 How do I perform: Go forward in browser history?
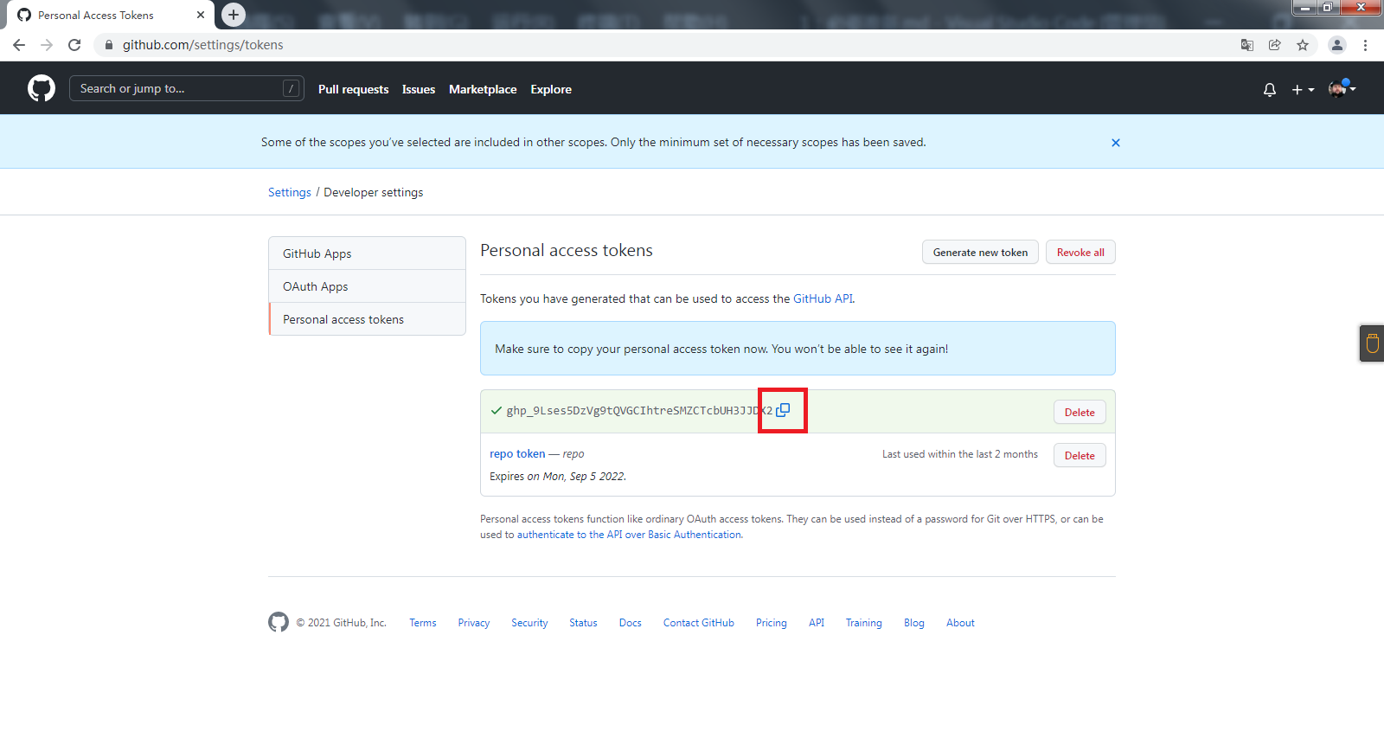[x=47, y=45]
